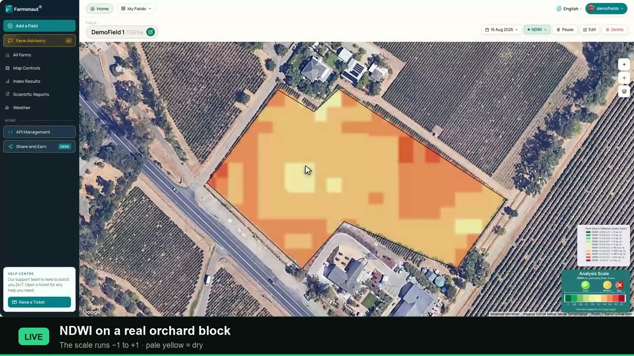Image resolution: width=634 pixels, height=356 pixels.
Task: Click the green edit icon beside DemoField 1
Action: 151,32
